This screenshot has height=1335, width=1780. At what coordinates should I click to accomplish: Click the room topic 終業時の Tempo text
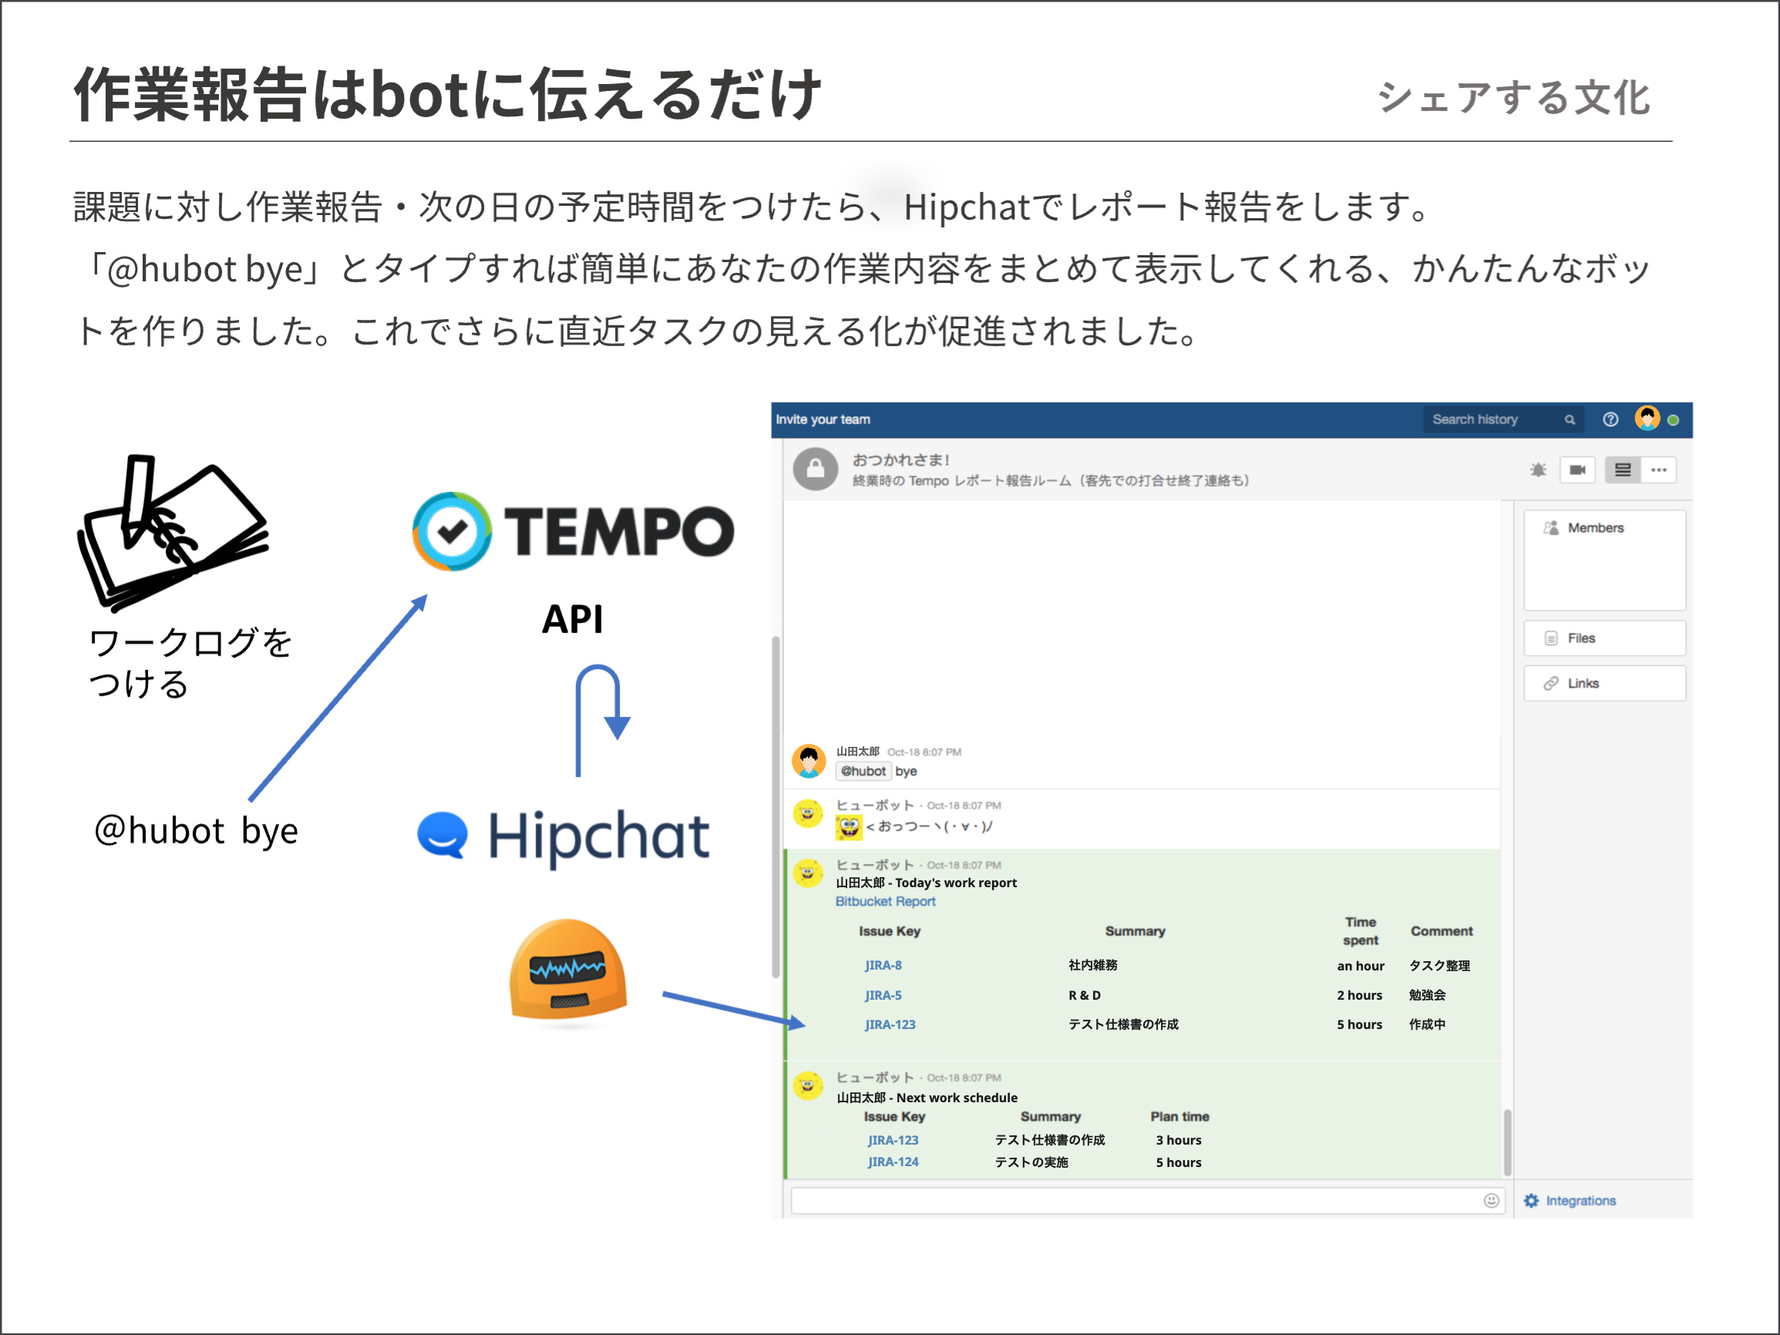[x=1050, y=480]
